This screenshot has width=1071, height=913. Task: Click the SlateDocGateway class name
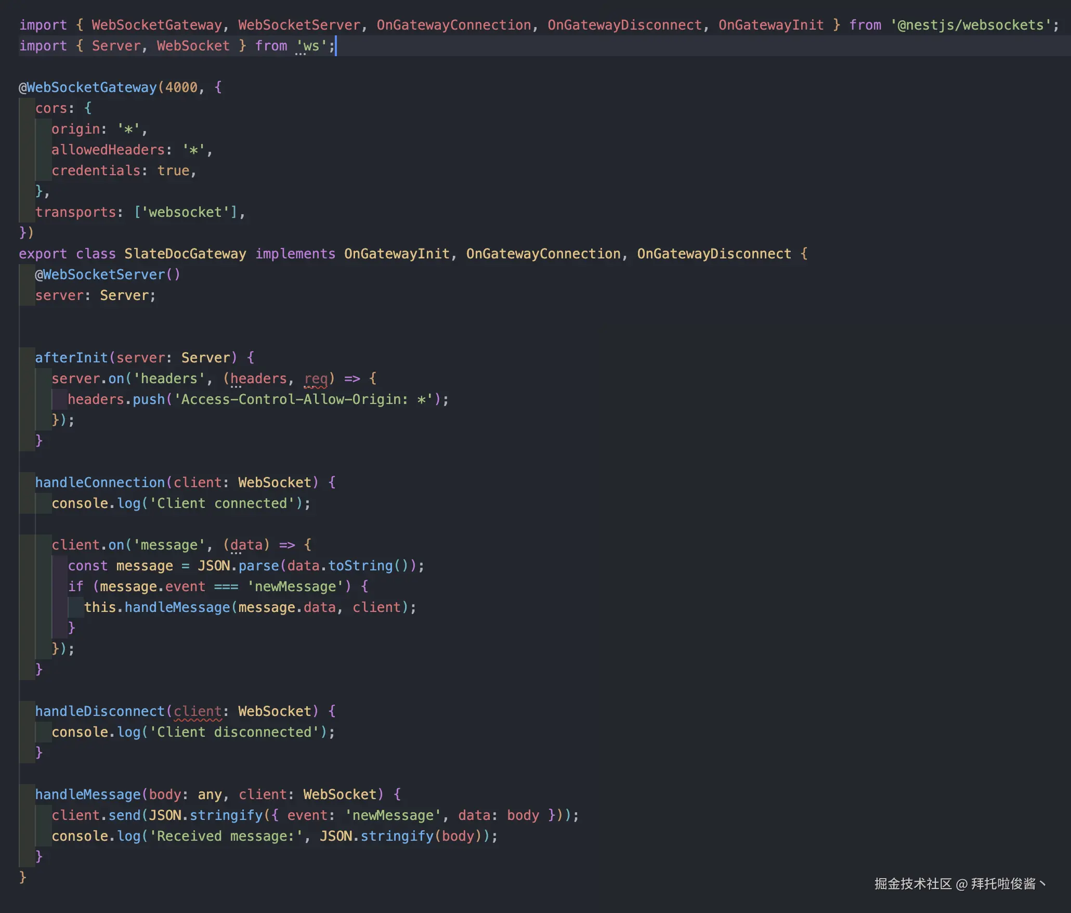(x=185, y=254)
